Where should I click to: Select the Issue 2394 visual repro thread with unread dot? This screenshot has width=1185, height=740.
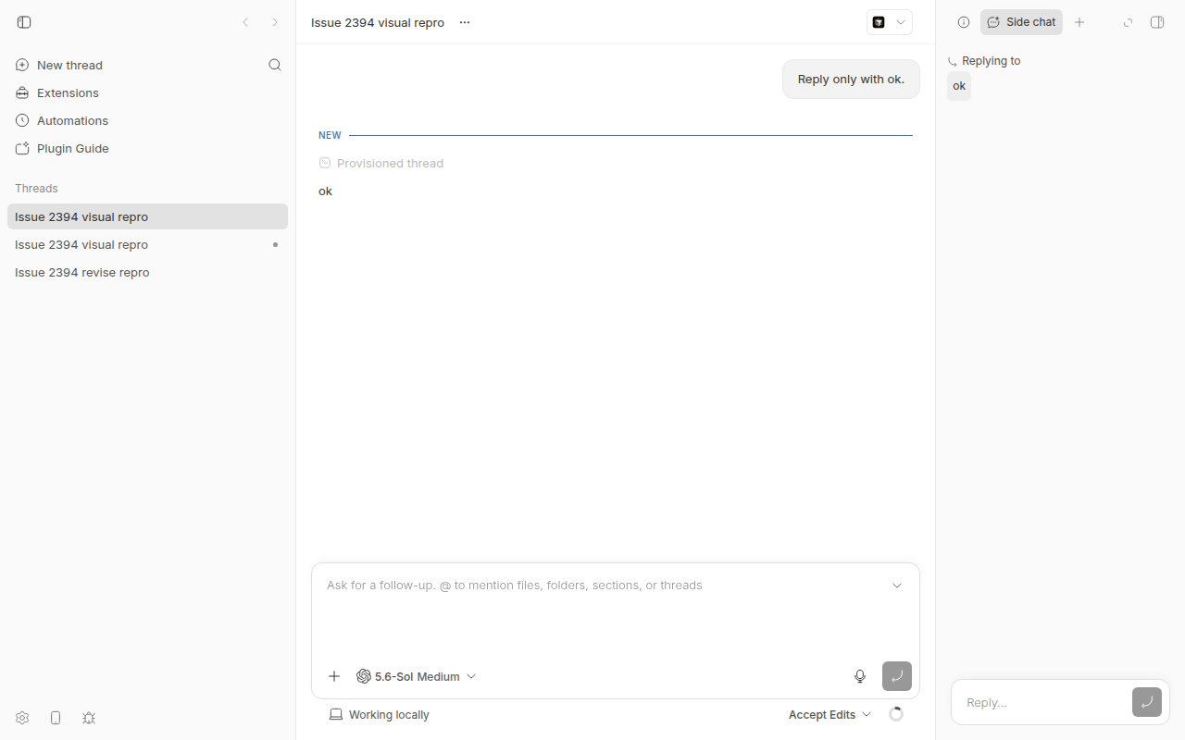pyautogui.click(x=147, y=244)
